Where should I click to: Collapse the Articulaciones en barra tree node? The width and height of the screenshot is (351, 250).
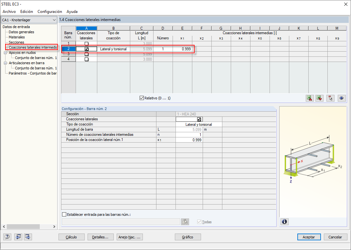coord(5,63)
